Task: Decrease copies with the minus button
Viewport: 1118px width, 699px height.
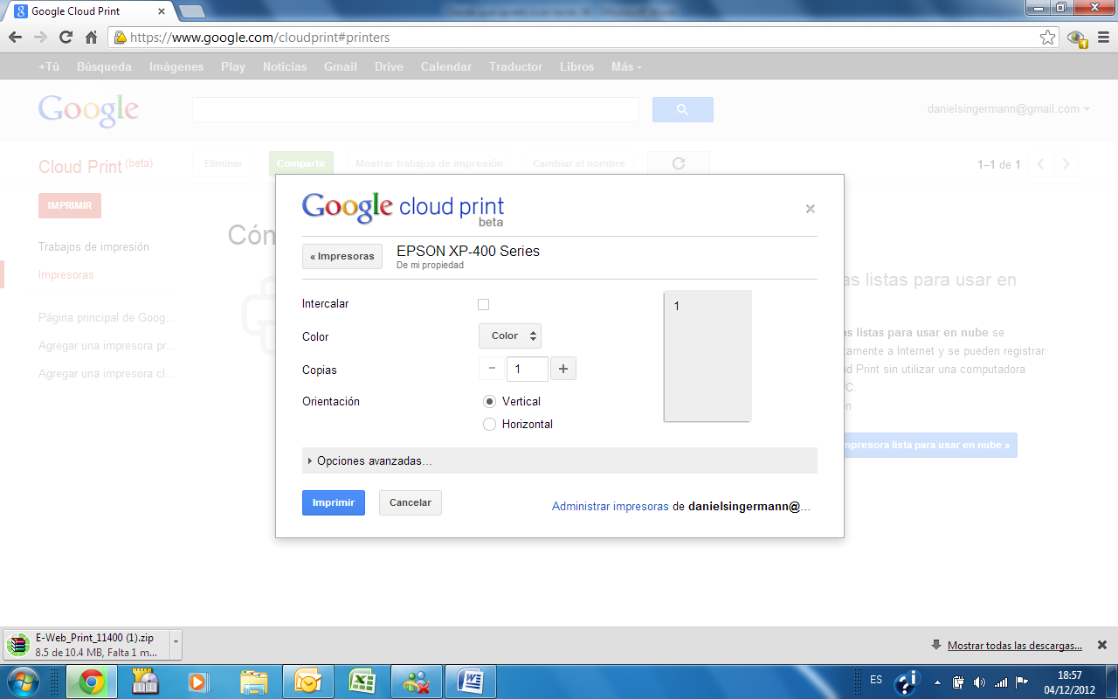Action: click(x=492, y=369)
